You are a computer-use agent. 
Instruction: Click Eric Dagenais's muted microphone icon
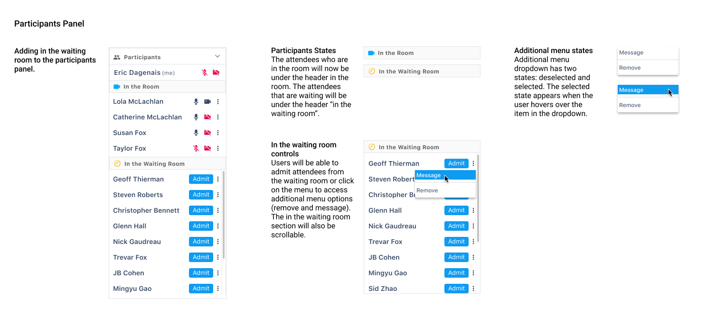(x=205, y=73)
